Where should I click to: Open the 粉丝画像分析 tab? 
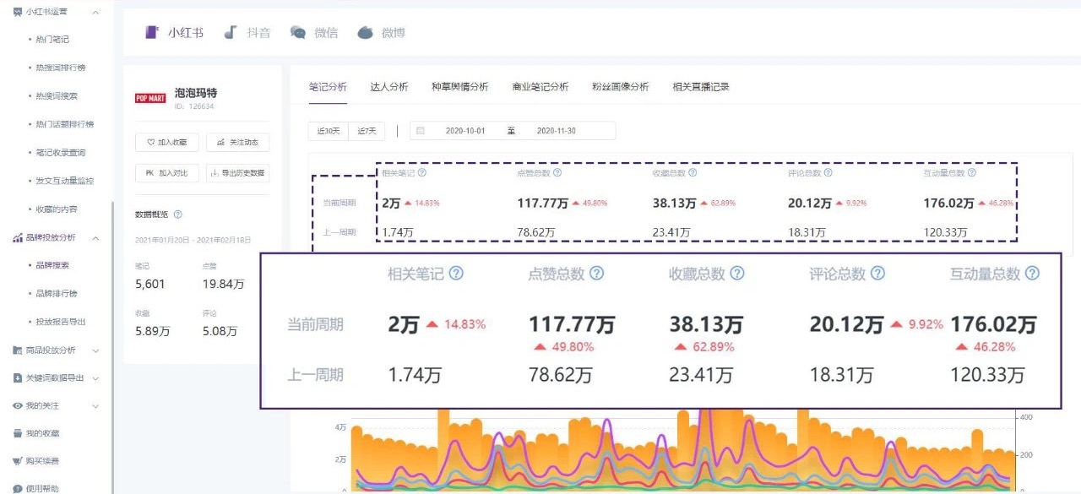click(x=621, y=86)
